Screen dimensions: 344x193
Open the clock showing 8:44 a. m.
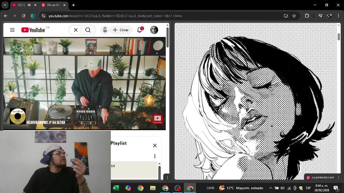322,188
